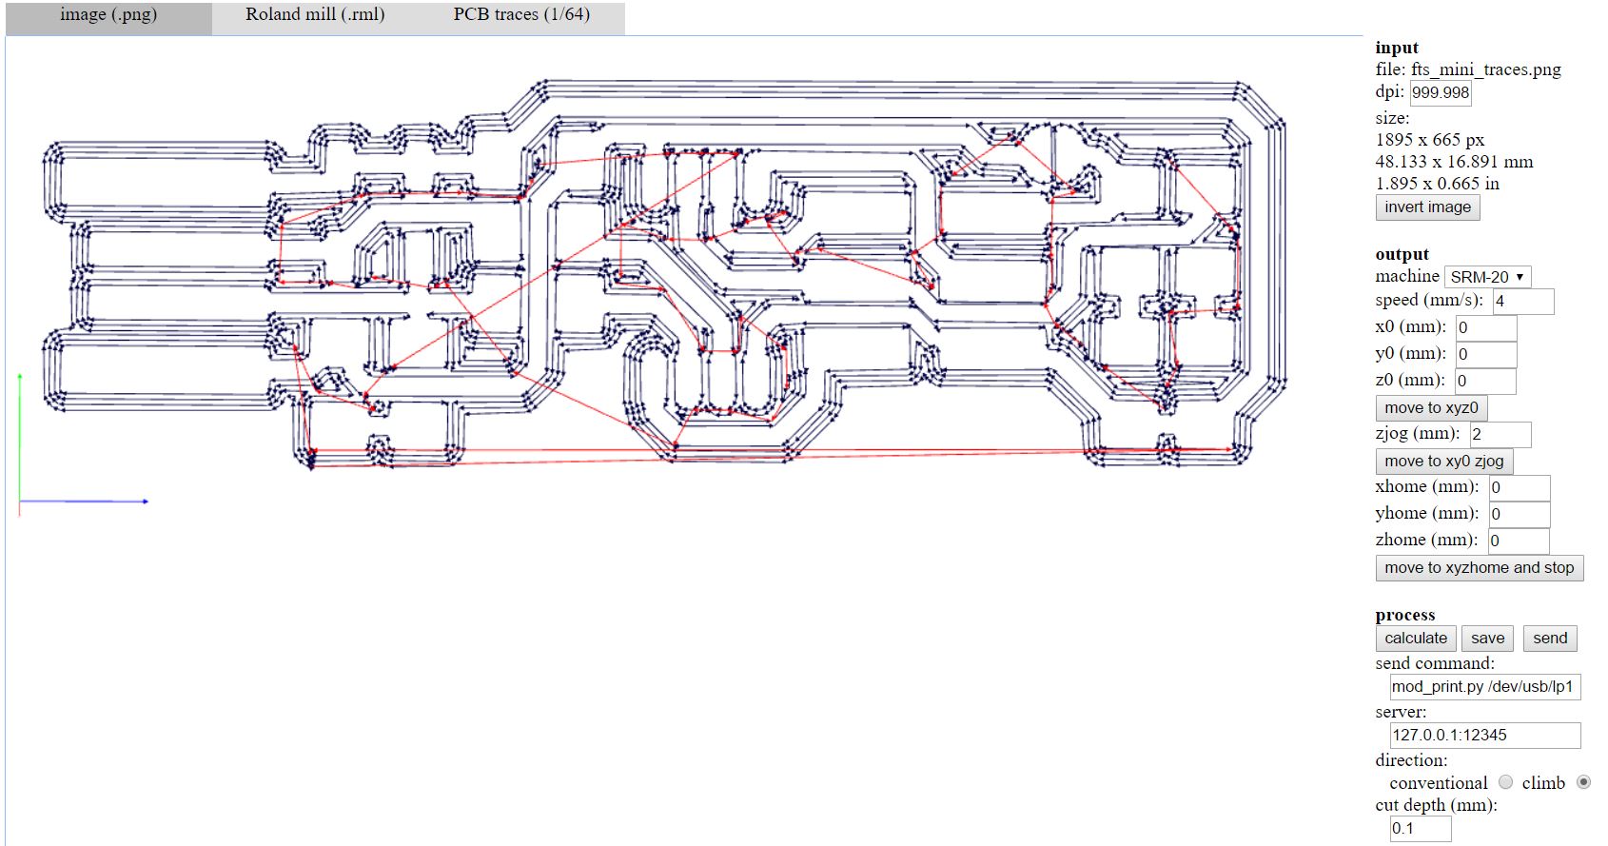Edit the cut depth (mm) field
The image size is (1608, 846).
tap(1421, 829)
